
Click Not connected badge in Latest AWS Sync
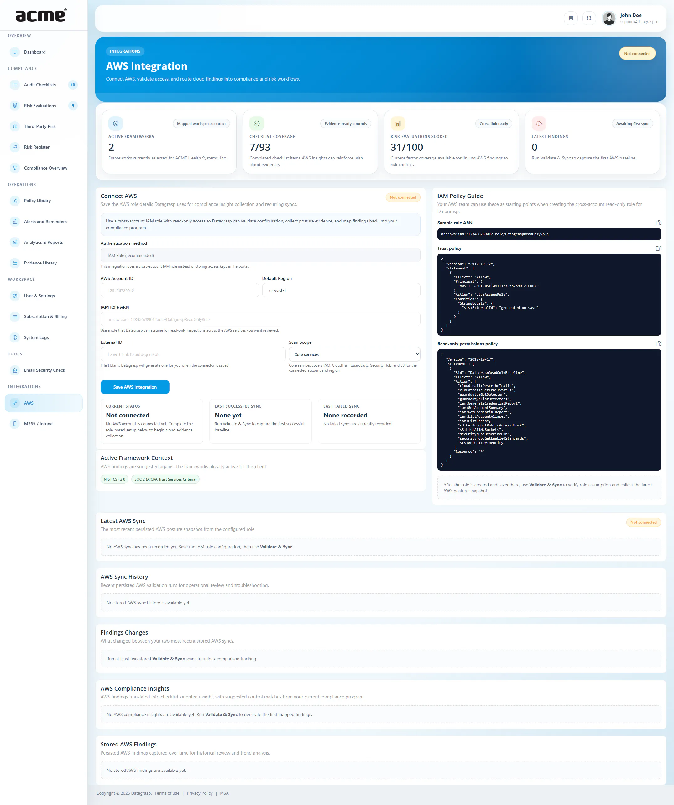643,522
